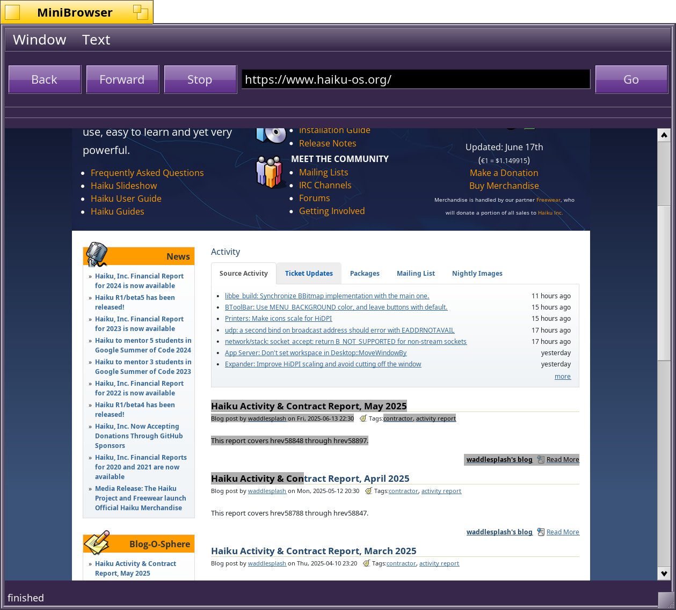Open the Forums link
Image resolution: width=676 pixels, height=610 pixels.
[315, 198]
